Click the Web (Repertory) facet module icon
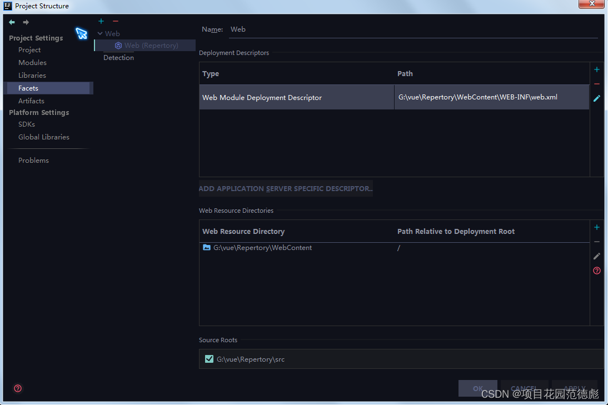The height and width of the screenshot is (405, 608). (x=118, y=46)
